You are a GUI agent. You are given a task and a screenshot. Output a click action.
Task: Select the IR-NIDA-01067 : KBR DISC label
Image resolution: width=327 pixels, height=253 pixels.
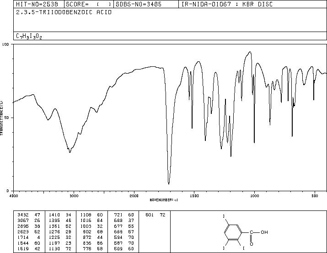(x=227, y=4)
